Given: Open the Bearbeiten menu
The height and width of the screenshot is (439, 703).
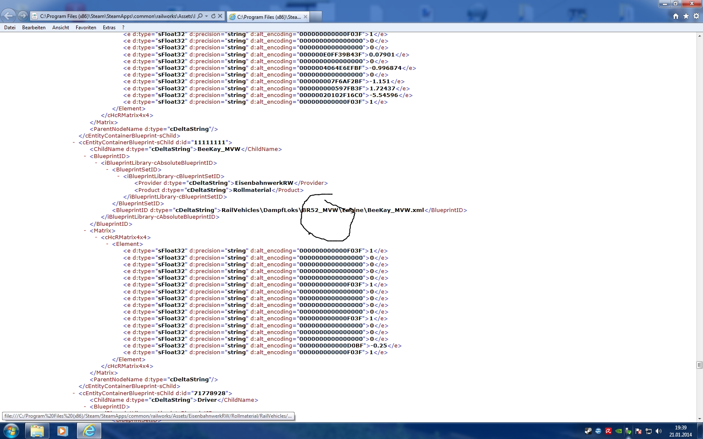Looking at the screenshot, I should coord(34,28).
